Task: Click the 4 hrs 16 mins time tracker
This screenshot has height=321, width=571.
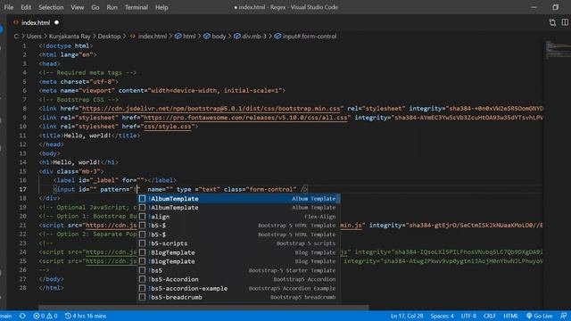Action: pyautogui.click(x=86, y=316)
